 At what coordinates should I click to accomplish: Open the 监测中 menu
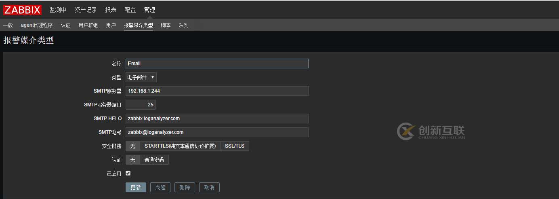point(58,10)
